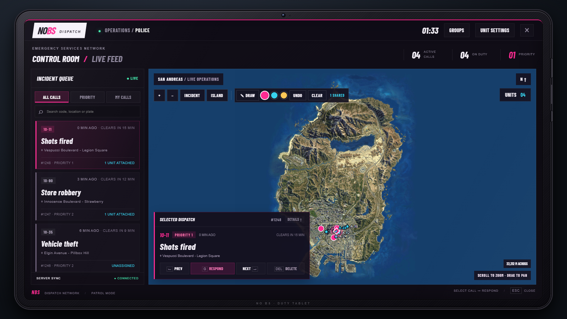This screenshot has height=319, width=567.
Task: Click '1 UNIT ATTACHED' on call #1248
Action: (119, 163)
